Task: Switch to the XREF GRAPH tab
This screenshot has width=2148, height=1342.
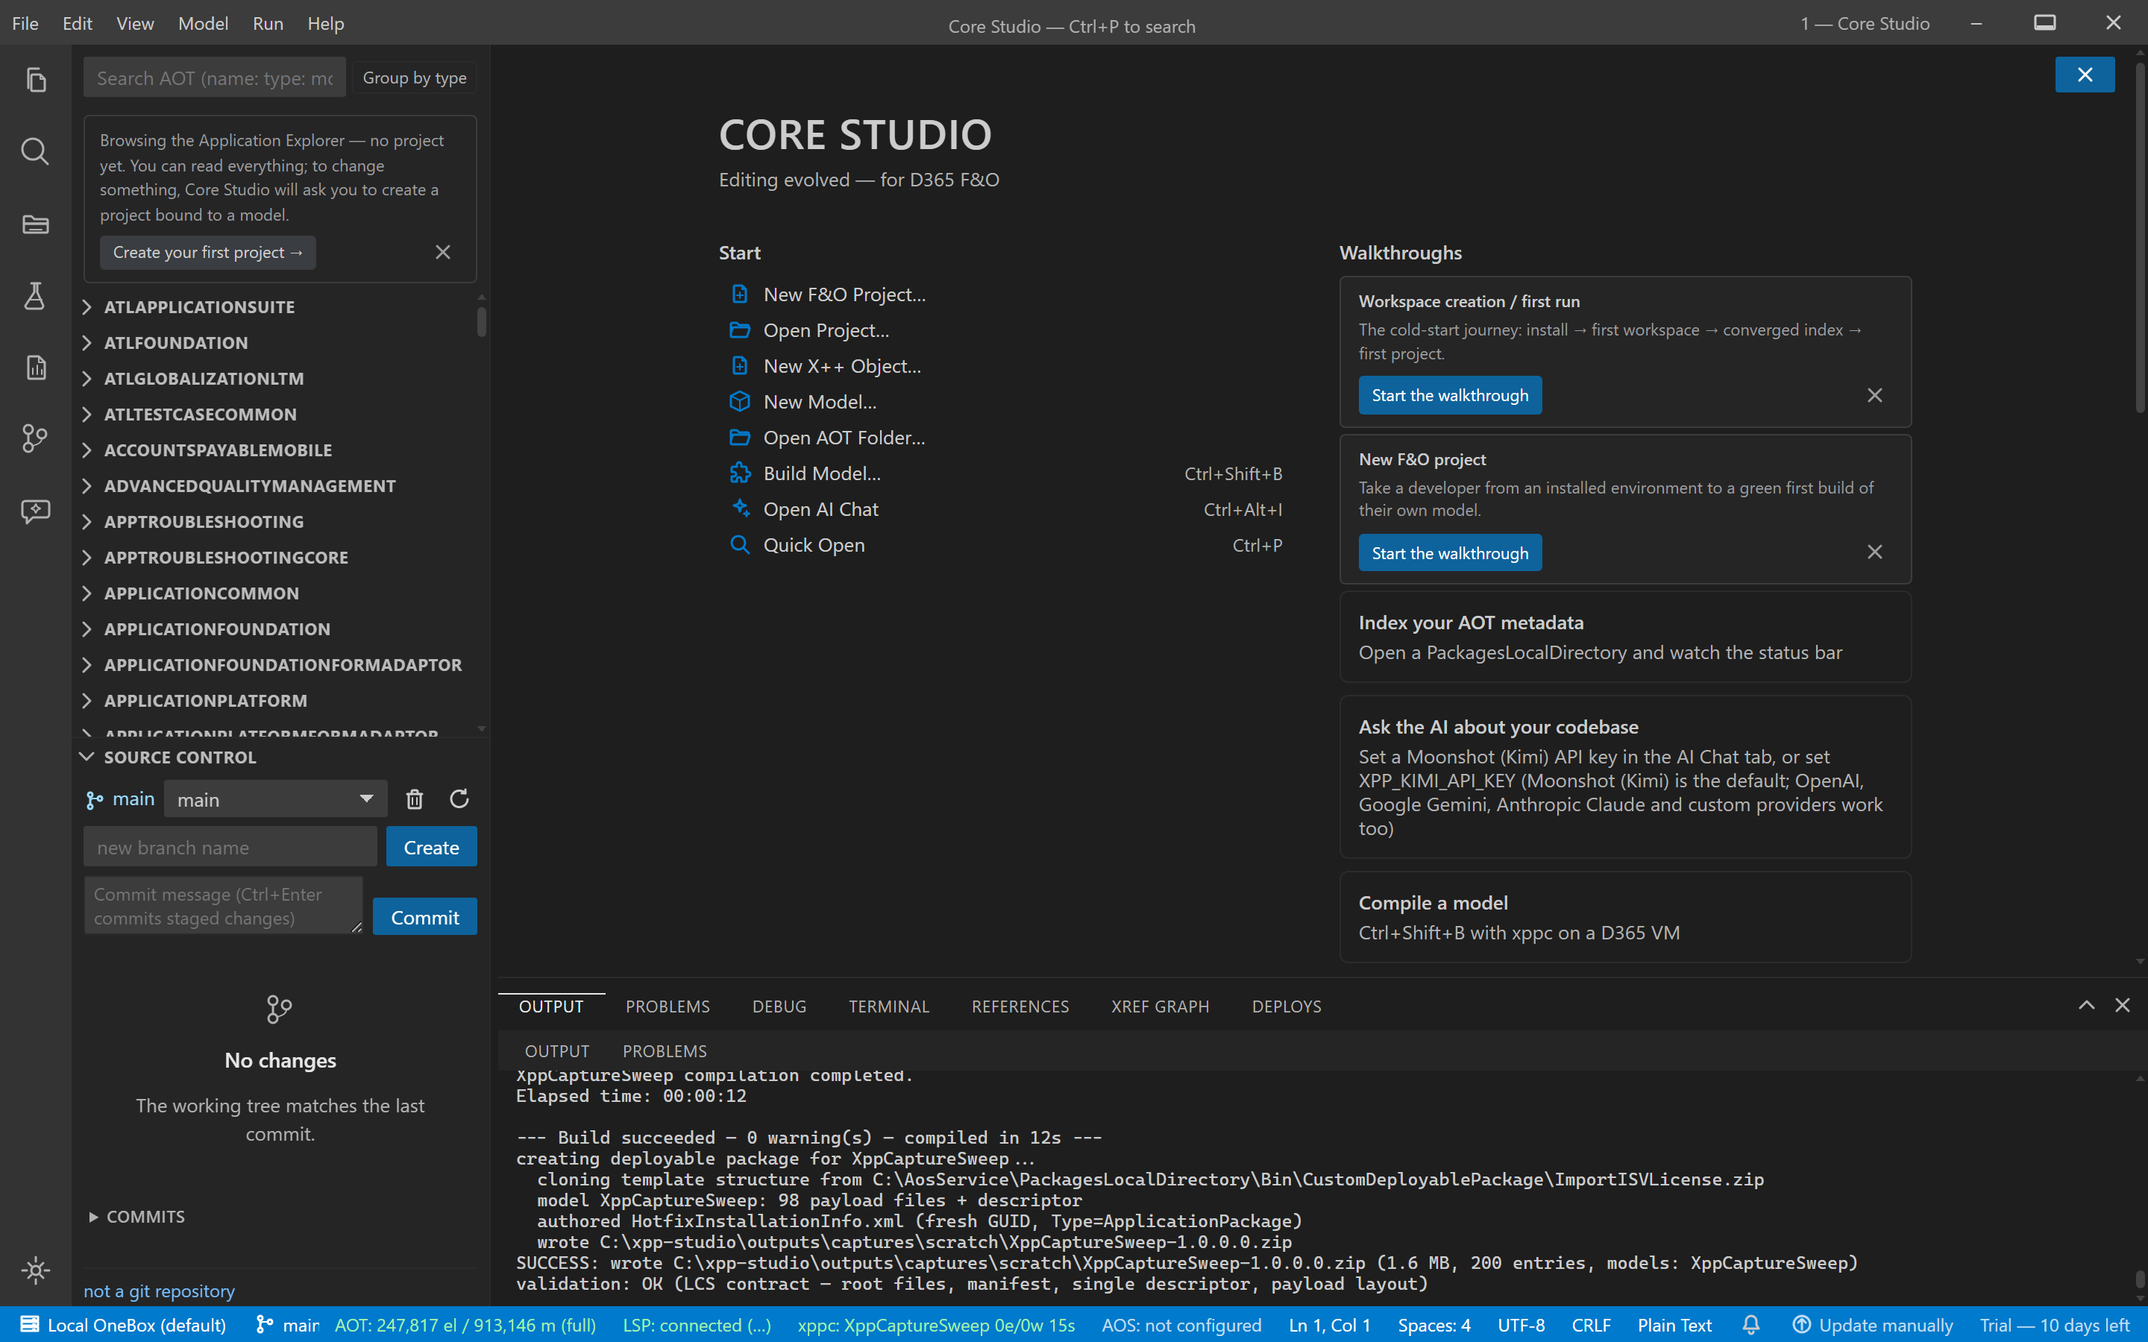Action: [x=1160, y=1006]
